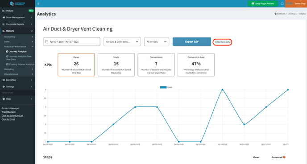
Task: Open the Air Duct & Dryer Vent journey dropdown
Action: [122, 41]
